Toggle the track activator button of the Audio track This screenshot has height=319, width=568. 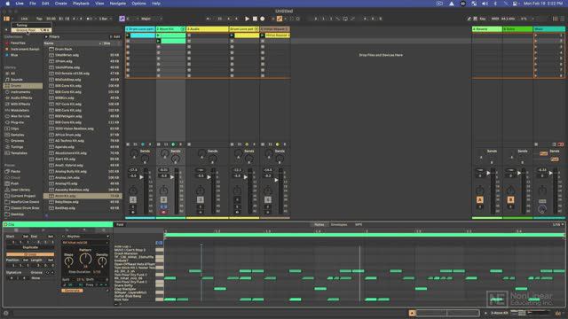[x=200, y=199]
